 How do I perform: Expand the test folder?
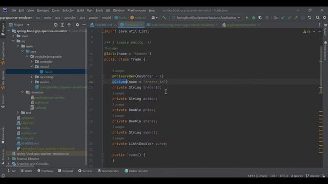point(18,112)
